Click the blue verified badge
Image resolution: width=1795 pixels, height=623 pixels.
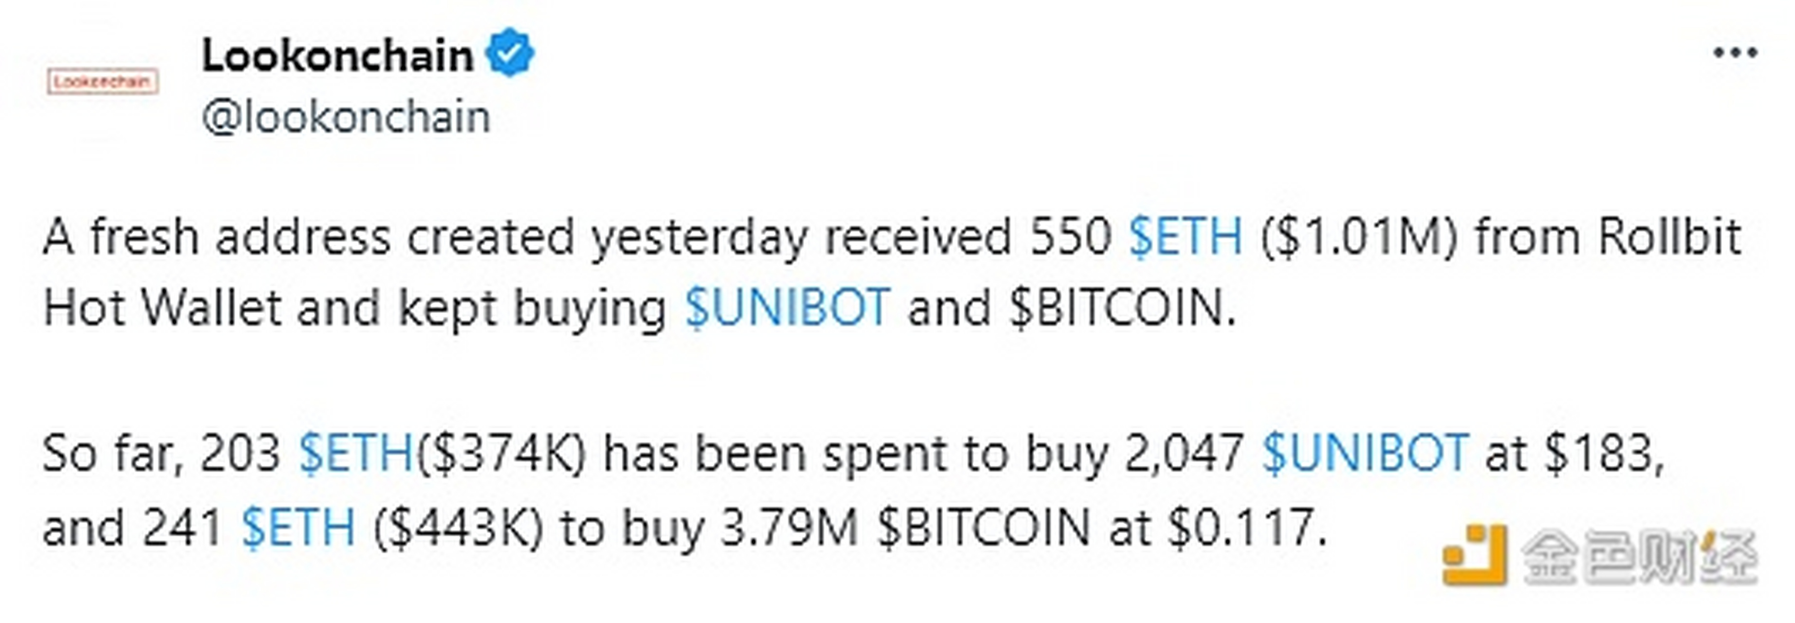point(511,53)
